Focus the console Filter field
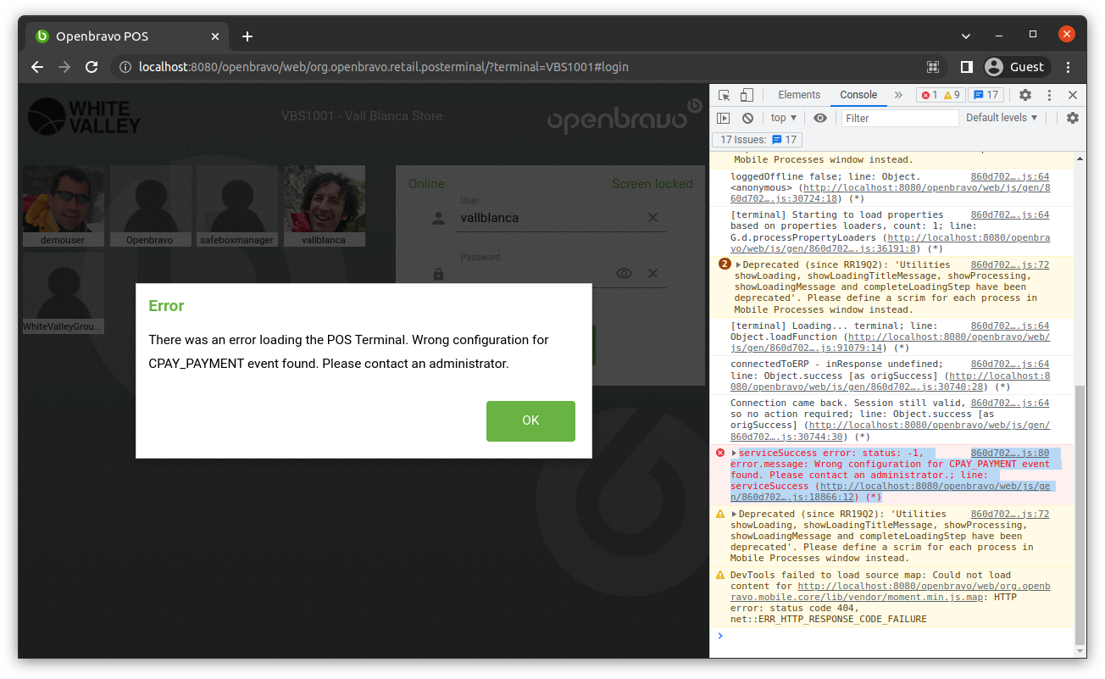This screenshot has height=679, width=1105. pos(900,118)
